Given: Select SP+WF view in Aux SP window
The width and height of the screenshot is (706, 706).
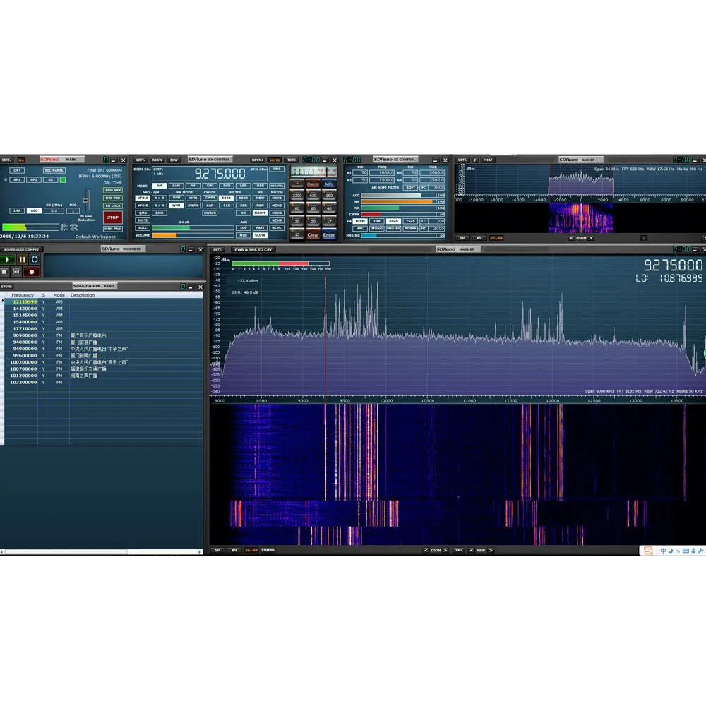Looking at the screenshot, I should click(496, 238).
